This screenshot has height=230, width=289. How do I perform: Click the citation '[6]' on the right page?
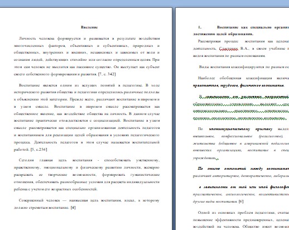pyautogui.click(x=241, y=202)
